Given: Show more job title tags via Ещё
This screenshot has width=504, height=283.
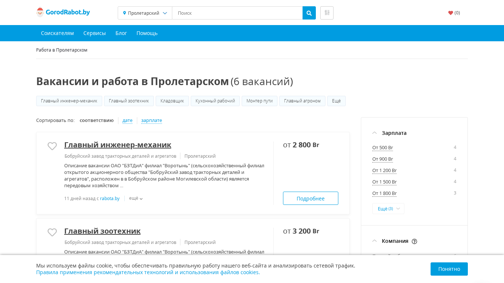Looking at the screenshot, I should pos(336,101).
